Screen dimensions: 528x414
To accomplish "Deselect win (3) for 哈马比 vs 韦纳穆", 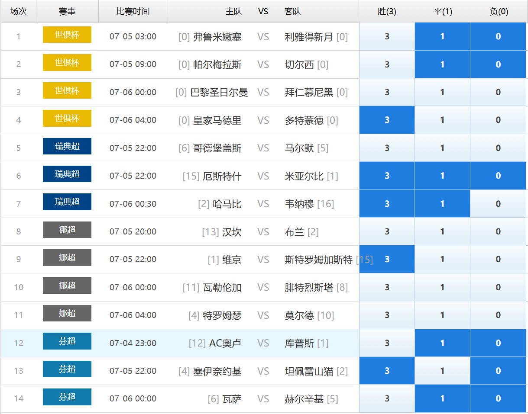I will click(x=387, y=204).
